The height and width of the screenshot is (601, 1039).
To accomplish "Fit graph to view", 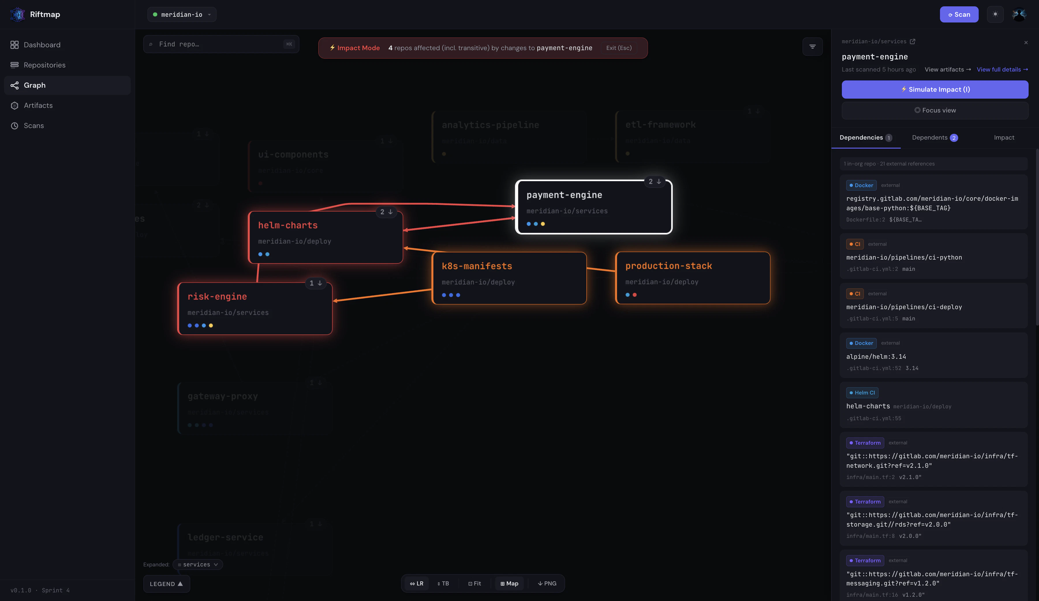I will [x=475, y=584].
